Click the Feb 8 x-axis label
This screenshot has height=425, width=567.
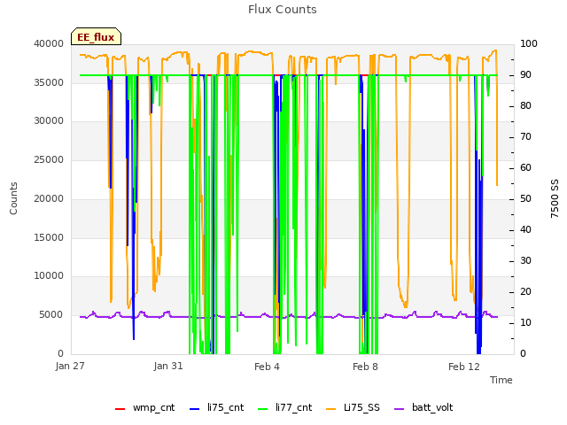(365, 367)
